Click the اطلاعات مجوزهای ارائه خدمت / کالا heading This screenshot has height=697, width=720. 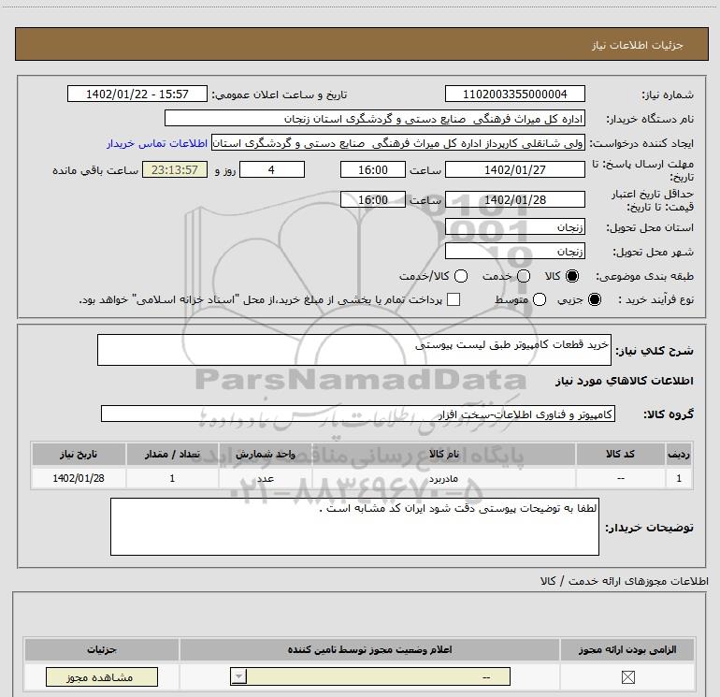tap(624, 581)
